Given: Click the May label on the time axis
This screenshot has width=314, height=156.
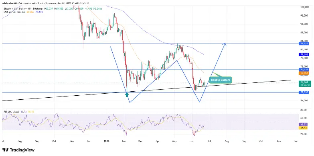Looking at the screenshot, I should (175, 141).
